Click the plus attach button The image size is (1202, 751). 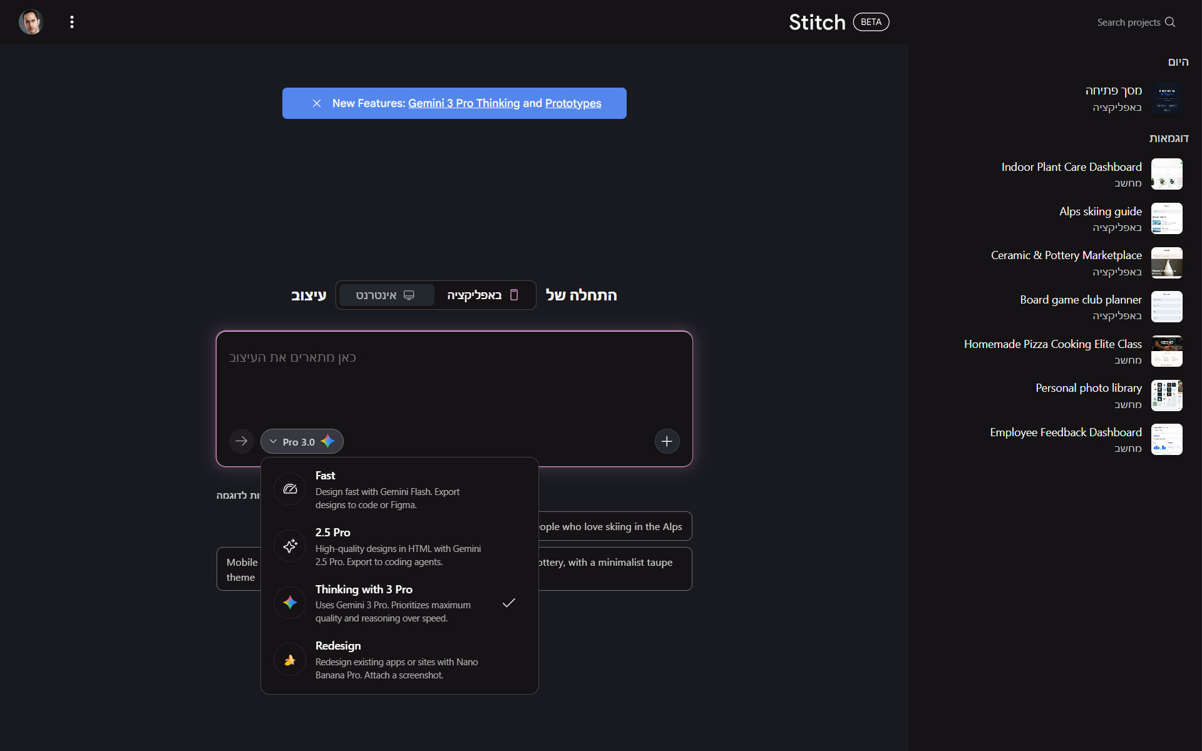(667, 441)
